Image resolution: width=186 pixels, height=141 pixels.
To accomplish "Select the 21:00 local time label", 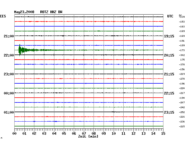I will 9,36.
